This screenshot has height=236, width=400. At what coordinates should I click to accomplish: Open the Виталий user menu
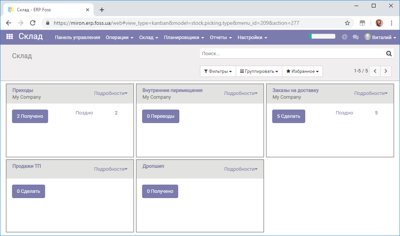380,37
